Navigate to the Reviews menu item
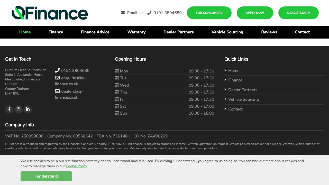The height and width of the screenshot is (185, 329). (269, 32)
